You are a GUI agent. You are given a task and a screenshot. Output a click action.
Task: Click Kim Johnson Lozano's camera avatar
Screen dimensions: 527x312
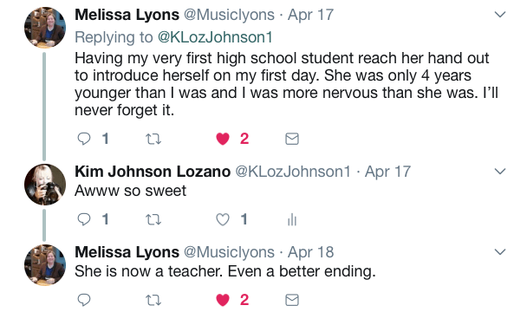[x=45, y=185]
